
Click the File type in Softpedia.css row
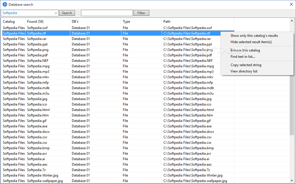pyautogui.click(x=125, y=143)
